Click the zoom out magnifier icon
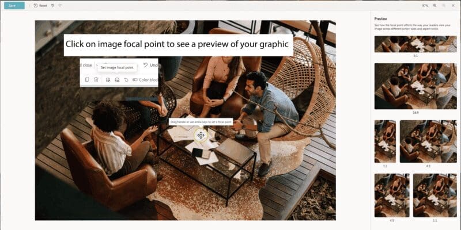461x230 pixels. [444, 6]
